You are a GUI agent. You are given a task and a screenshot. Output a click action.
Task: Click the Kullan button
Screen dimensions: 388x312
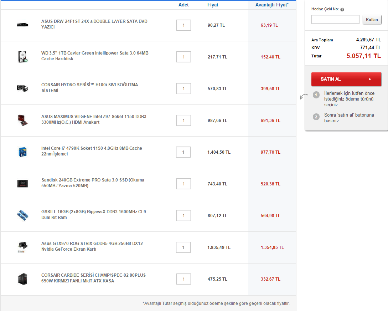click(x=372, y=20)
